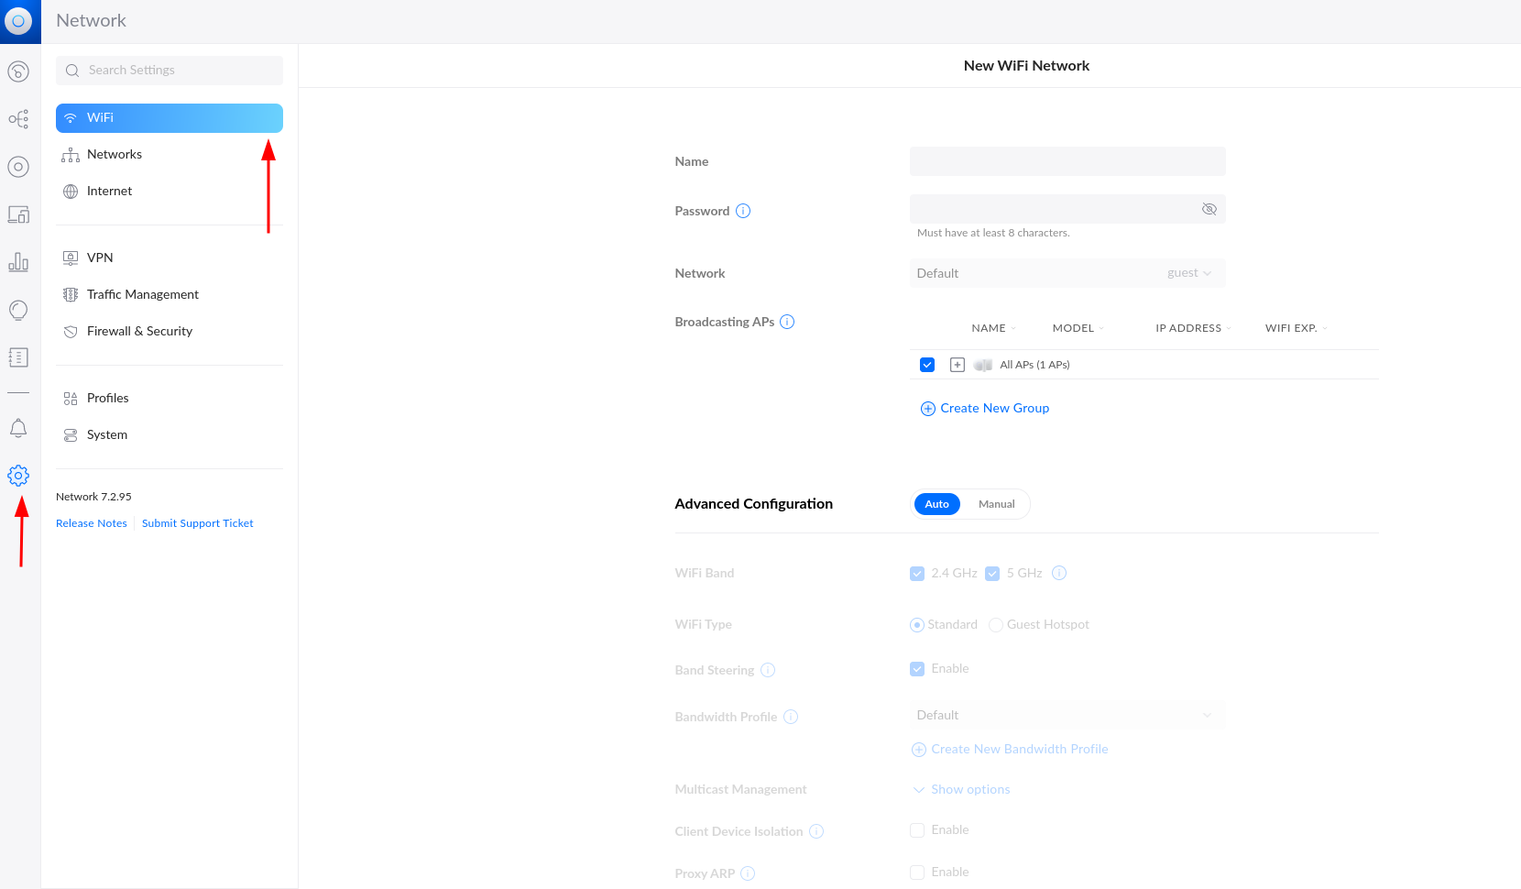The image size is (1521, 889).
Task: Open the Settings gear icon
Action: tap(18, 476)
